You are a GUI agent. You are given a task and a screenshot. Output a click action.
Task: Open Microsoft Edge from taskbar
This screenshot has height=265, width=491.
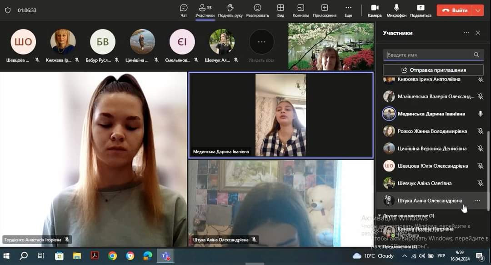(x=147, y=256)
